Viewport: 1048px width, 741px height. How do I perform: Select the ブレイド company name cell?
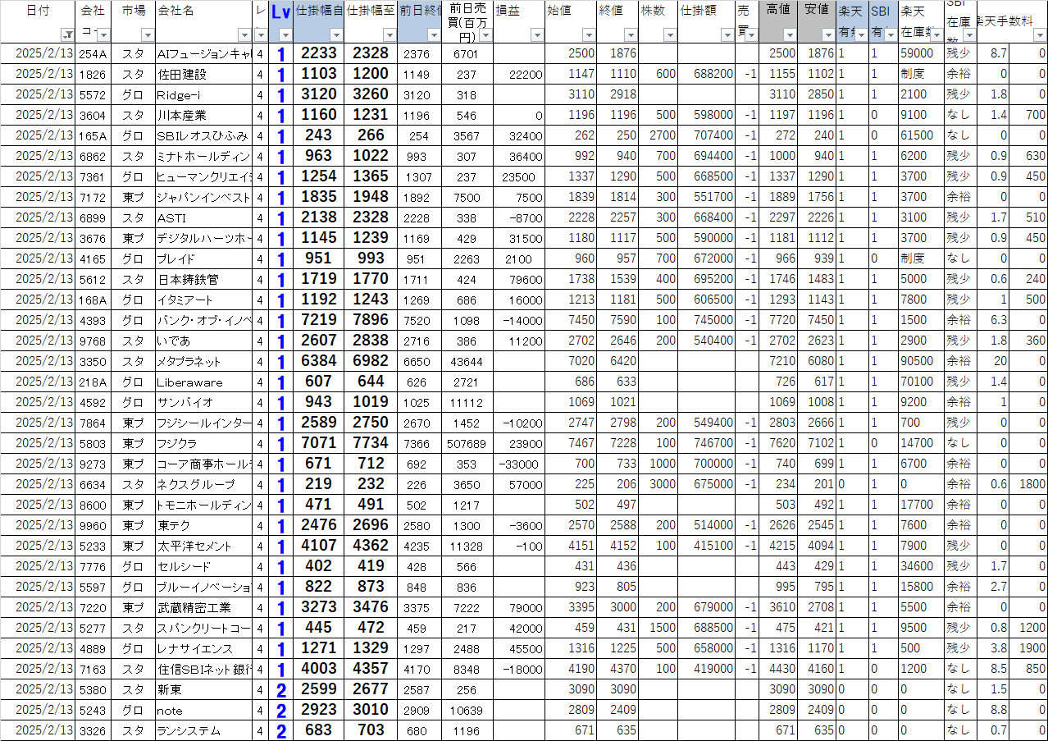click(203, 258)
